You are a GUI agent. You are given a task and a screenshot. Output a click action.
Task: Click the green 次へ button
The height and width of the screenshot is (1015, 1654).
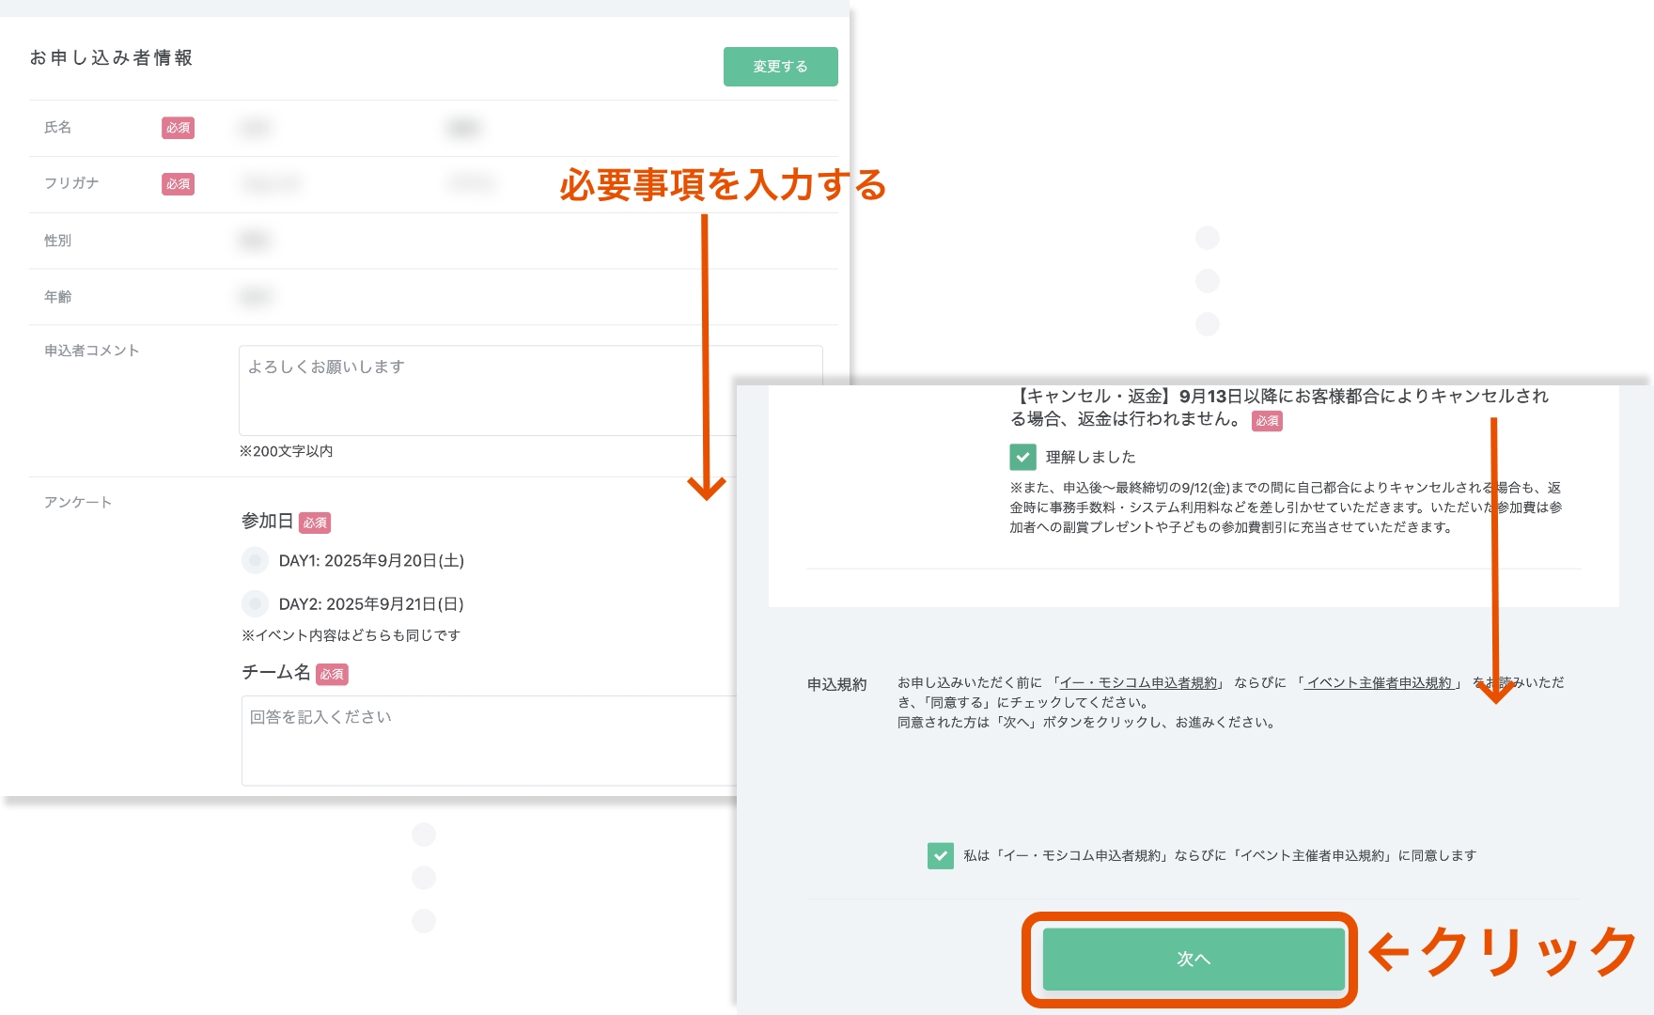click(x=1194, y=959)
